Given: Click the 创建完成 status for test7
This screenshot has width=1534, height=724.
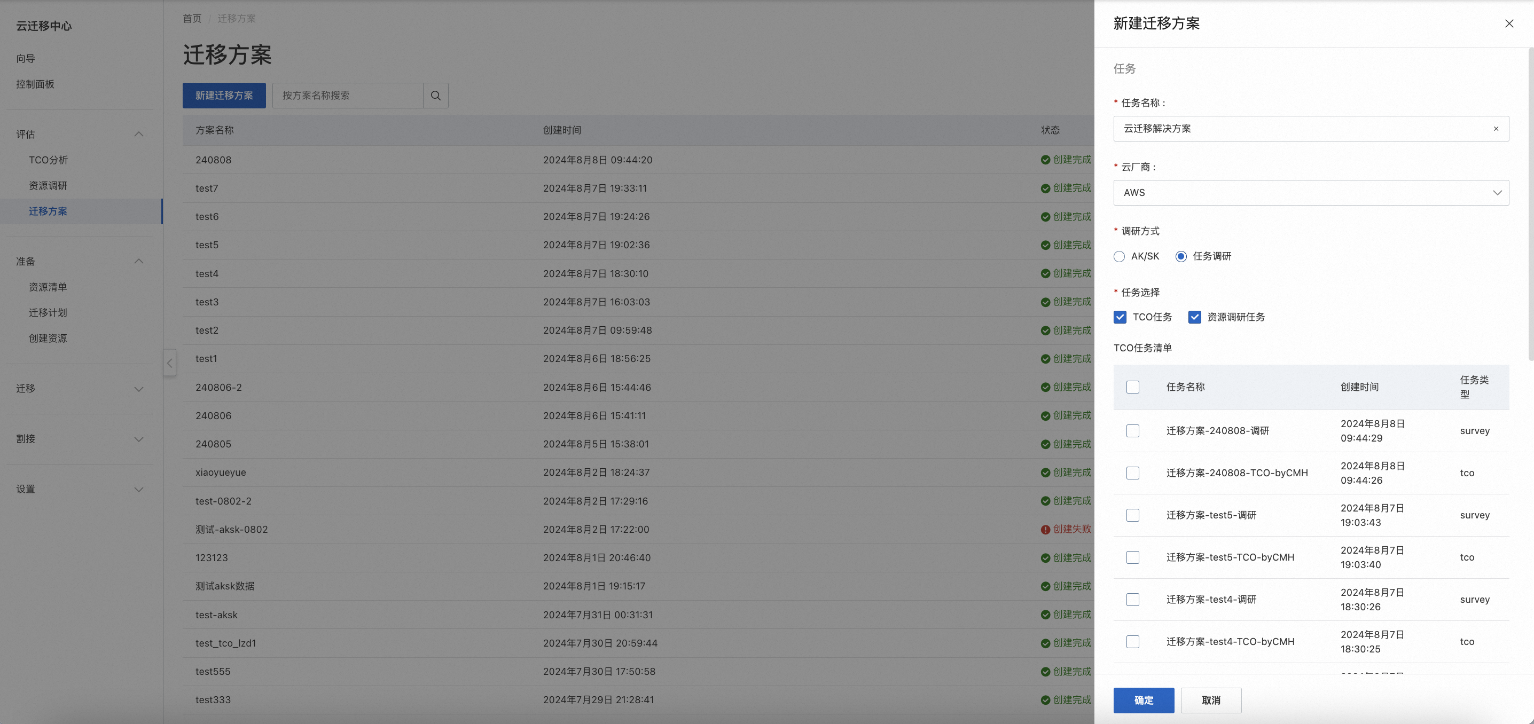Looking at the screenshot, I should [x=1066, y=188].
